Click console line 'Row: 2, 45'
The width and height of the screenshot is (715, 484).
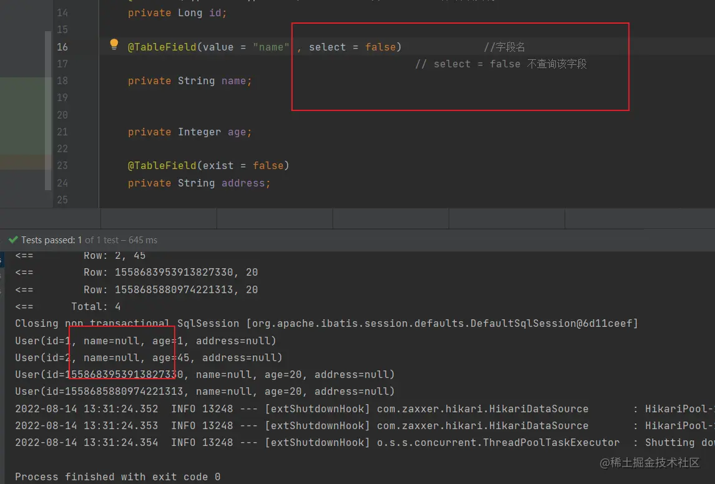click(114, 256)
